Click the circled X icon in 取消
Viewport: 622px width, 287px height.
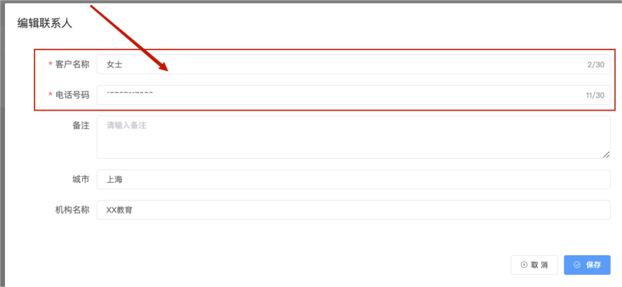coord(524,265)
